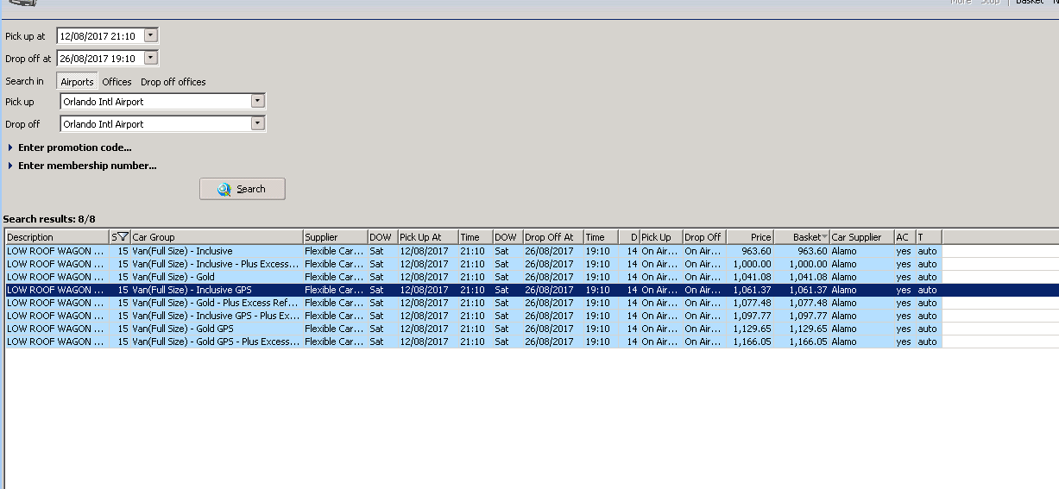
Task: Click the filter icon in S column header
Action: click(x=123, y=237)
